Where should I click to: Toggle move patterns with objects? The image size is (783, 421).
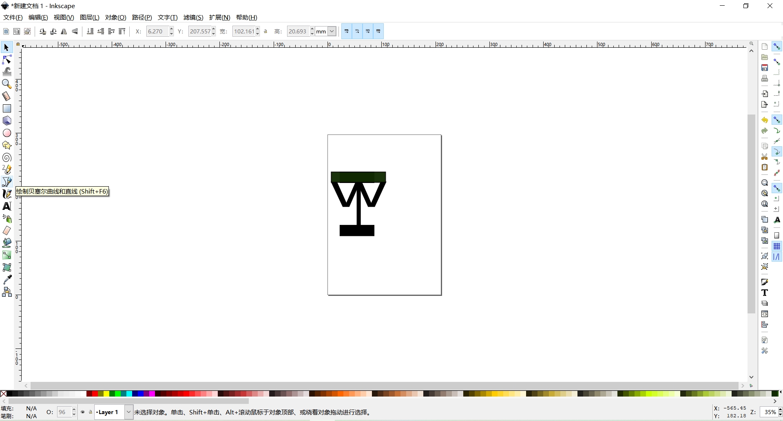tap(378, 31)
